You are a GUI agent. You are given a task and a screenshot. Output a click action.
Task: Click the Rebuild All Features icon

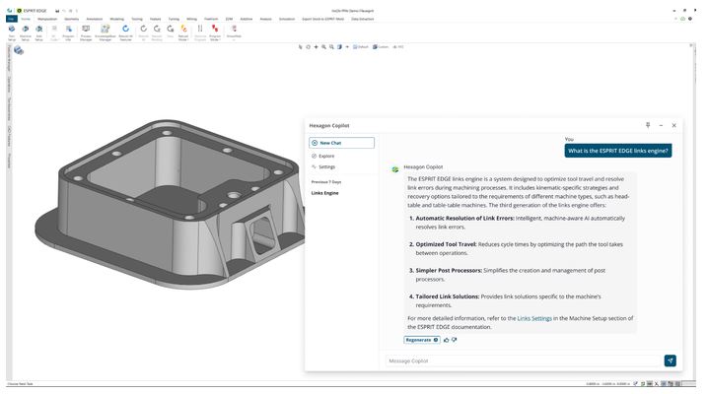click(x=126, y=31)
